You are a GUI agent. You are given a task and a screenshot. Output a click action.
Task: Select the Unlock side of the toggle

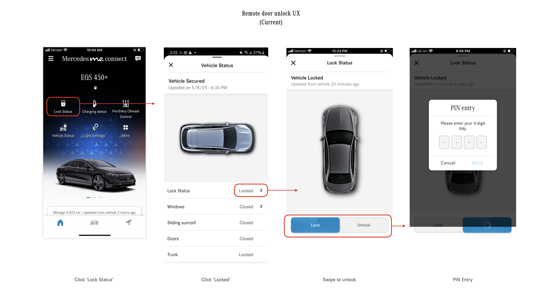click(364, 225)
